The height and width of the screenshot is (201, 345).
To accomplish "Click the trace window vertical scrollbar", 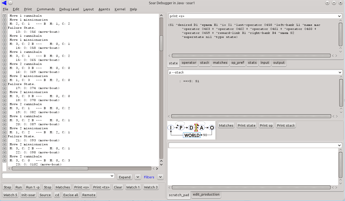I will pos(161,86).
